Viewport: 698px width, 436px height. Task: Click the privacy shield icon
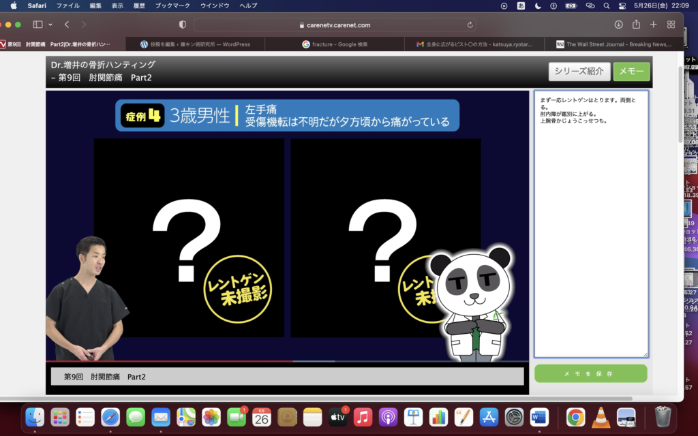pos(182,25)
